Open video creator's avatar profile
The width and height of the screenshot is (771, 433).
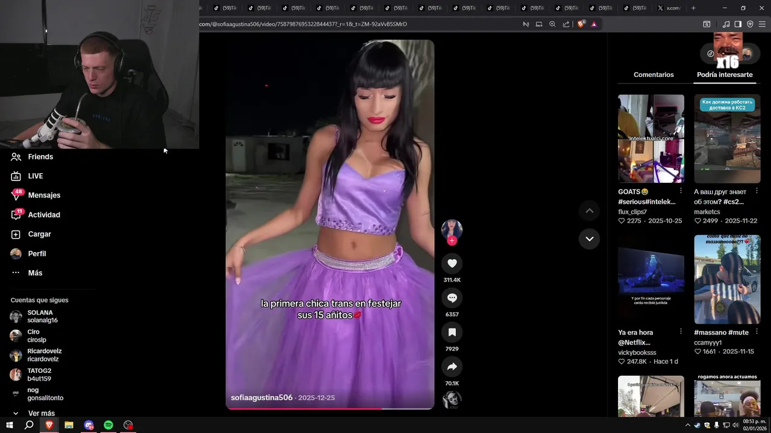tap(452, 229)
